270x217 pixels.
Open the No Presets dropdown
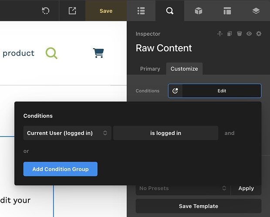(182, 188)
